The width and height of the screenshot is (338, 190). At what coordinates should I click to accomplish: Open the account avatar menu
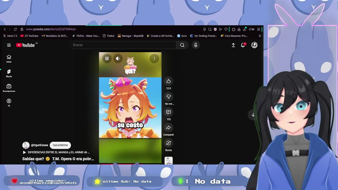pyautogui.click(x=254, y=45)
